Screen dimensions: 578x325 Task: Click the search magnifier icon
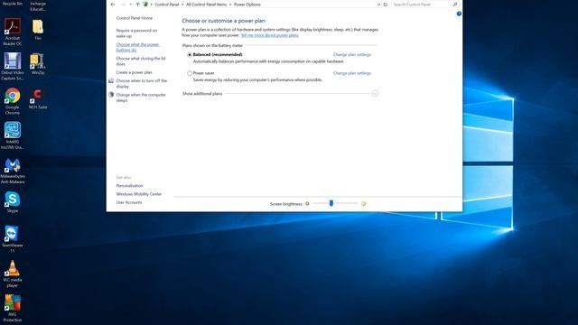[455, 5]
